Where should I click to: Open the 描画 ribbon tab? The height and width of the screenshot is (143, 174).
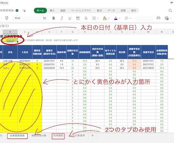tap(63, 11)
